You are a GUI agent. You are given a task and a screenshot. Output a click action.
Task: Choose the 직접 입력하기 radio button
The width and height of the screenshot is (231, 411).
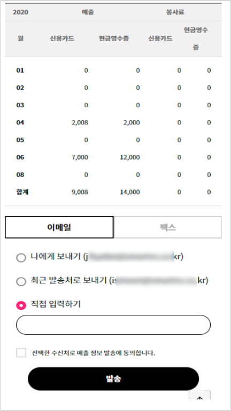tap(21, 305)
